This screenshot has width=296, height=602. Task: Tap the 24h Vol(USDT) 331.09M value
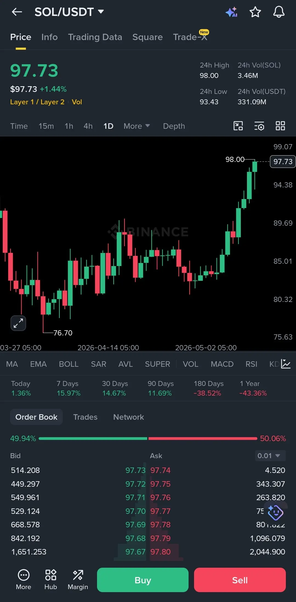[252, 102]
